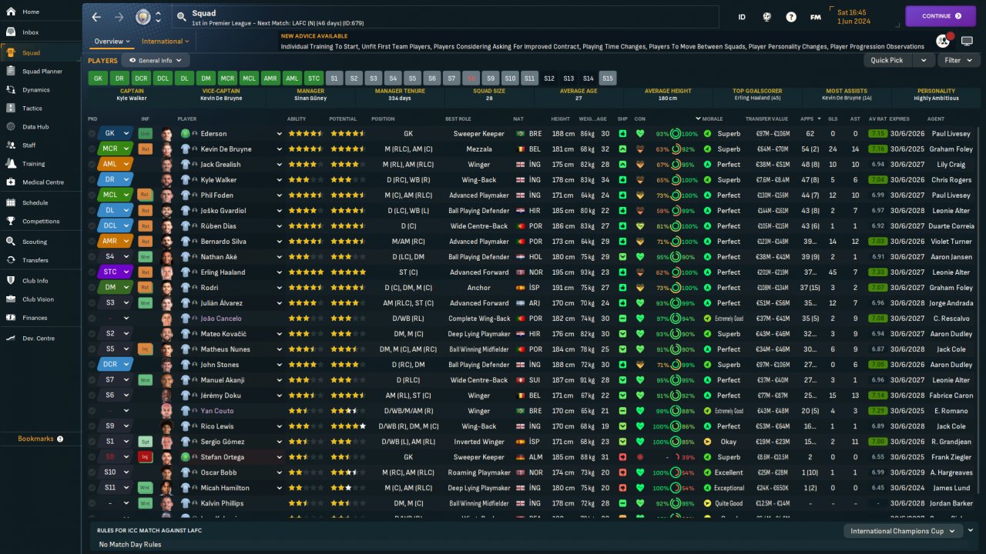Open the FM menu logo

[x=815, y=17]
